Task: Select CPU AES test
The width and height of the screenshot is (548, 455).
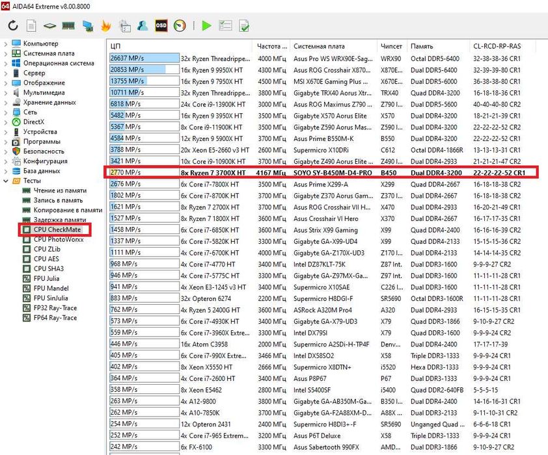Action: click(46, 259)
